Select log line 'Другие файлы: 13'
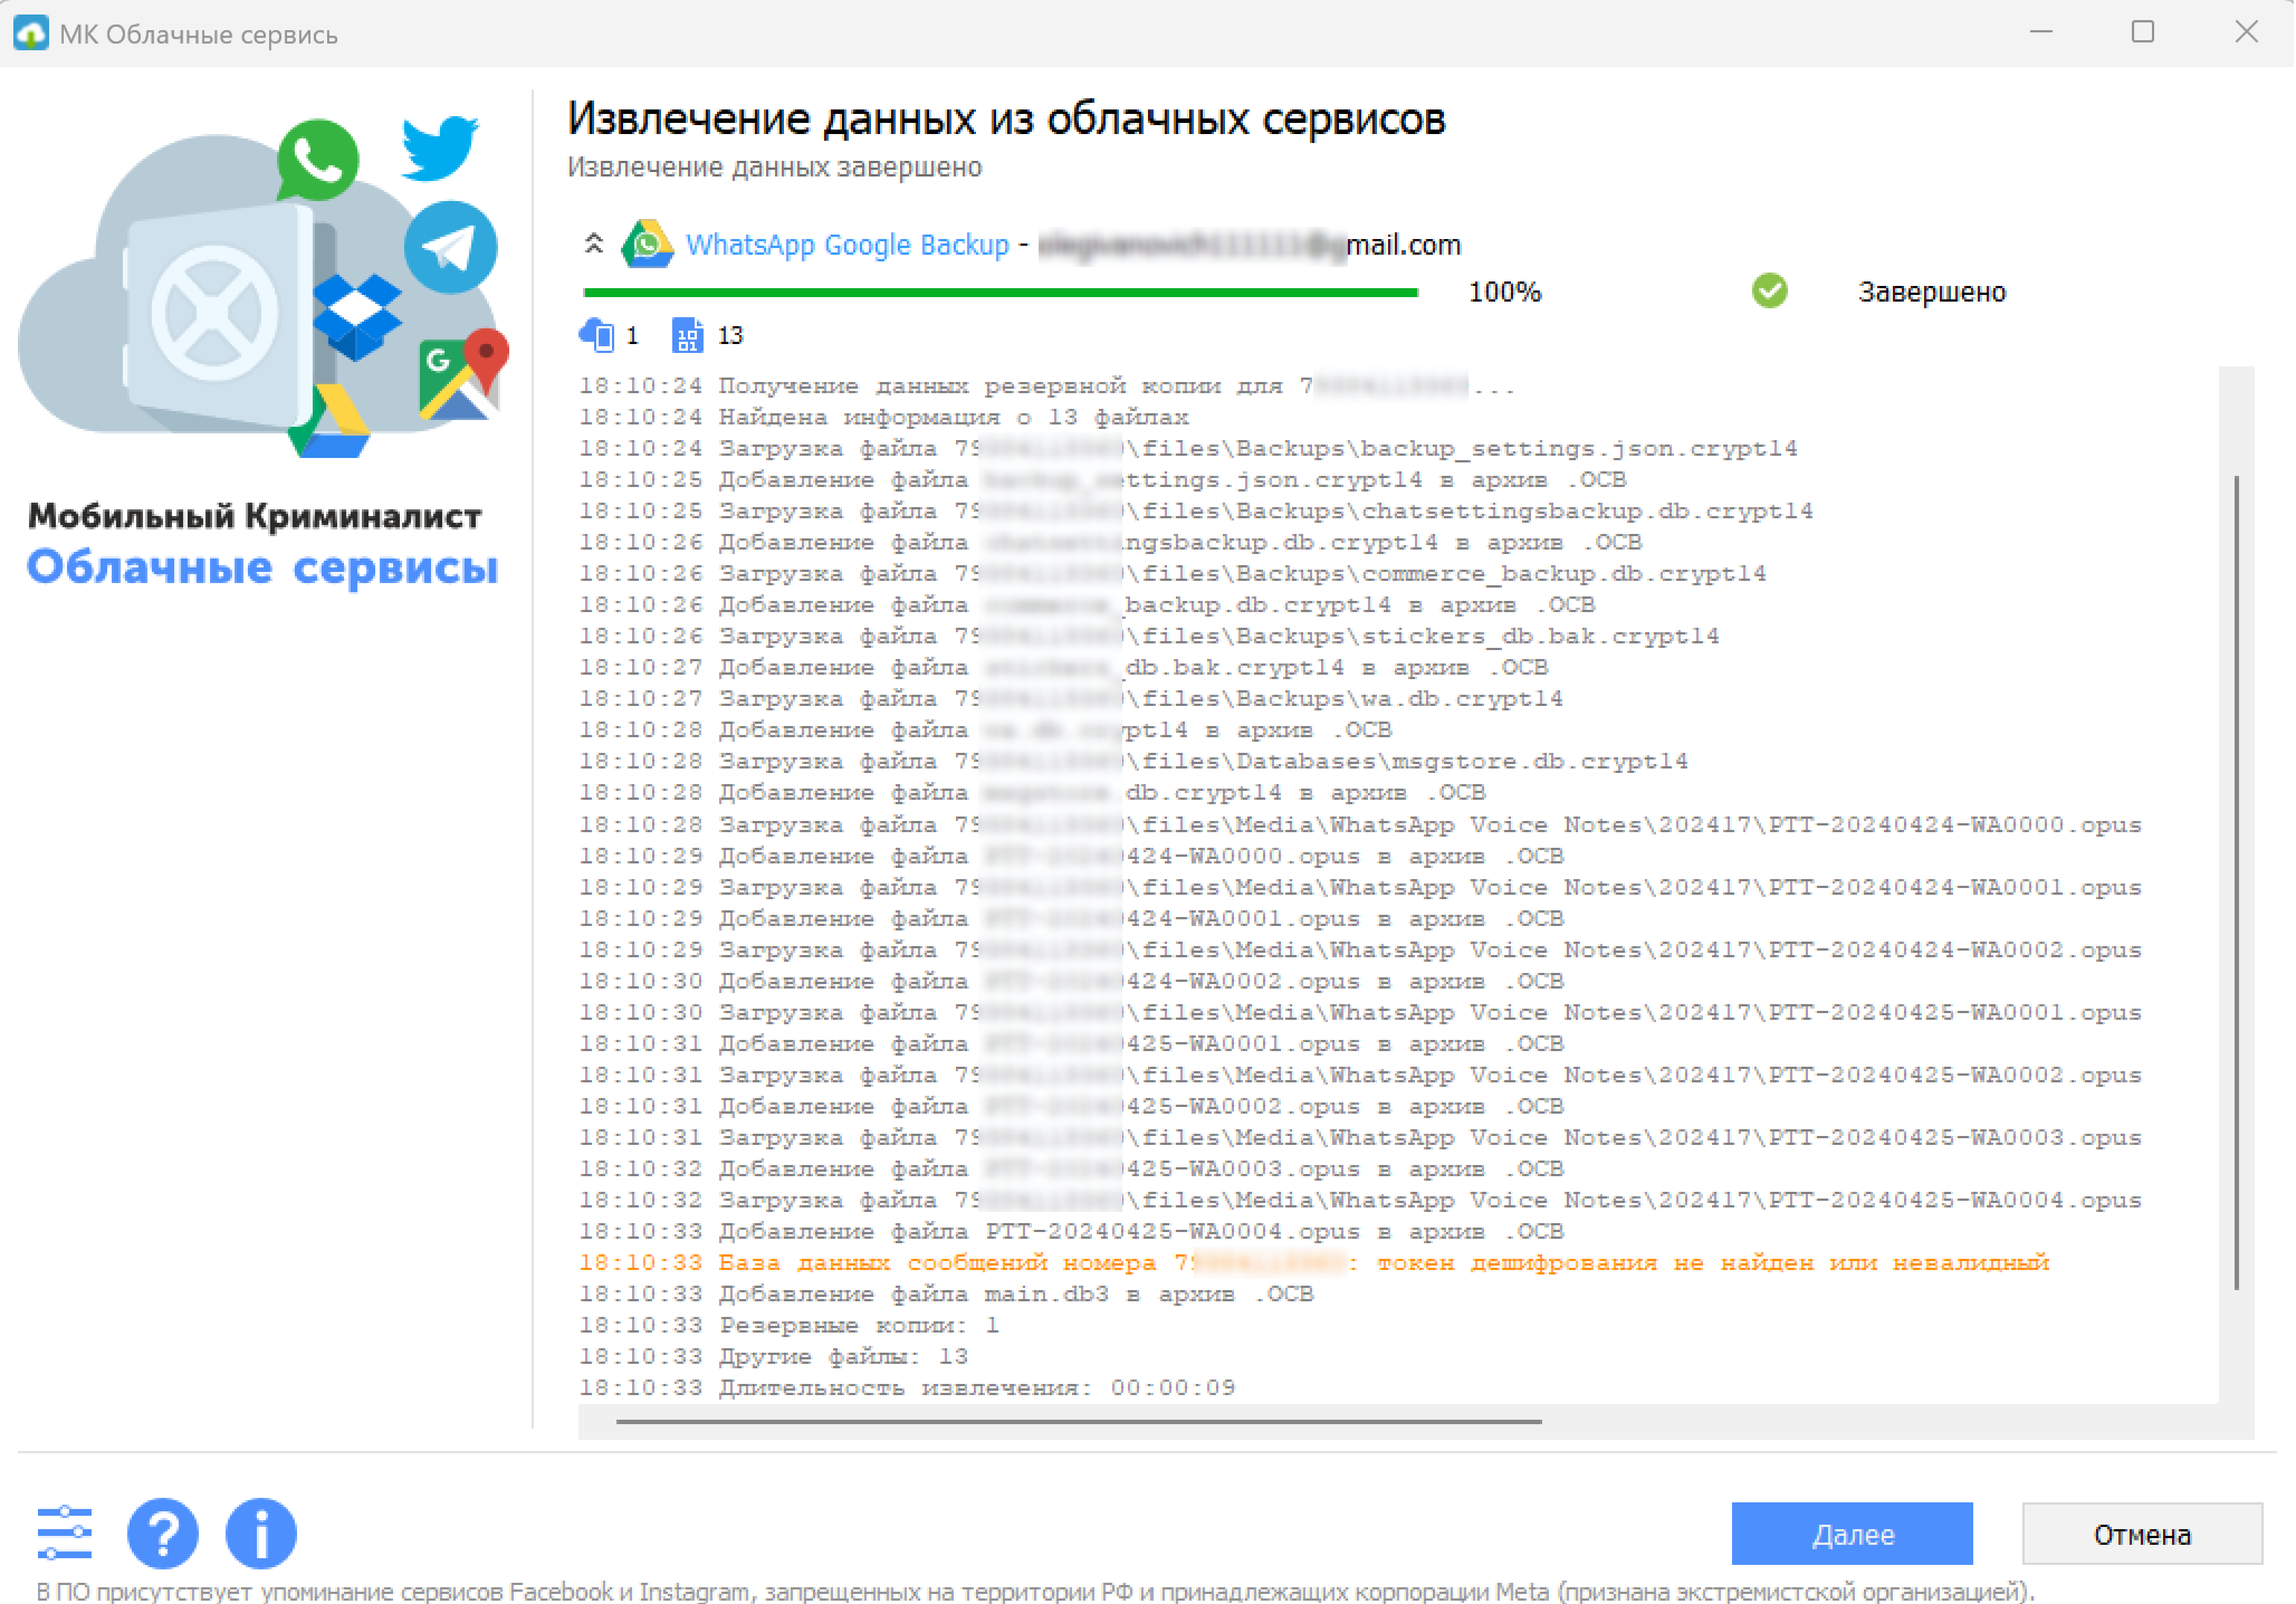The height and width of the screenshot is (1604, 2296). pyautogui.click(x=774, y=1357)
